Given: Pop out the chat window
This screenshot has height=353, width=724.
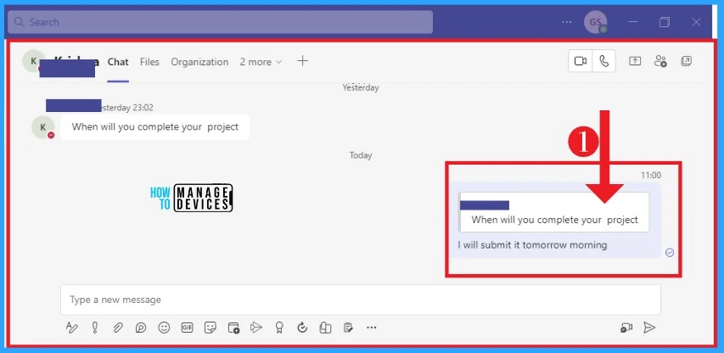Looking at the screenshot, I should point(686,61).
